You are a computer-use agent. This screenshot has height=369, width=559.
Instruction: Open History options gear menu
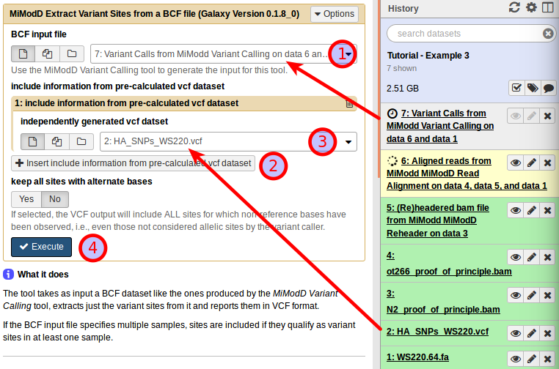coord(531,7)
